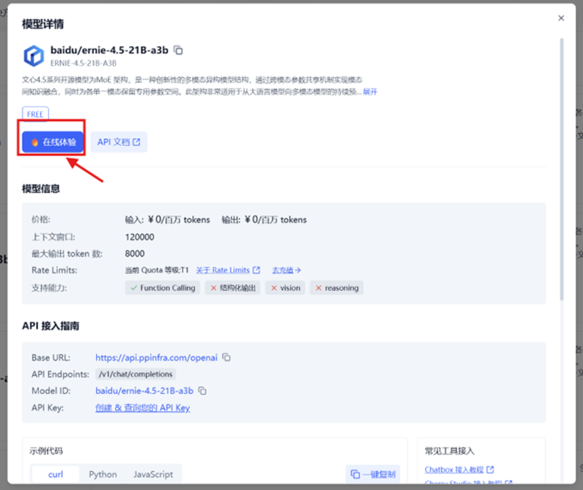
Task: Click the vision capability tag
Action: pyautogui.click(x=285, y=288)
